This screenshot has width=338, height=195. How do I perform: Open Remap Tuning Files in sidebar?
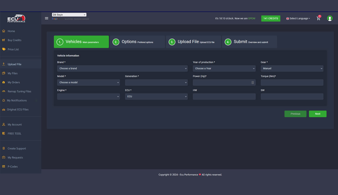(19, 92)
